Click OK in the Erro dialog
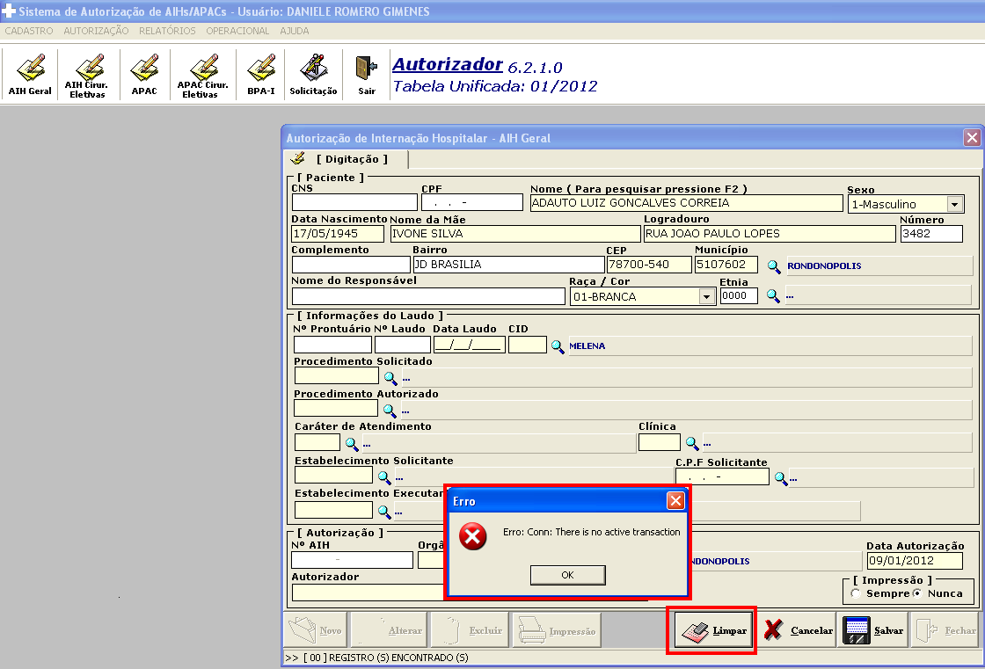Image resolution: width=985 pixels, height=669 pixels. tap(568, 575)
